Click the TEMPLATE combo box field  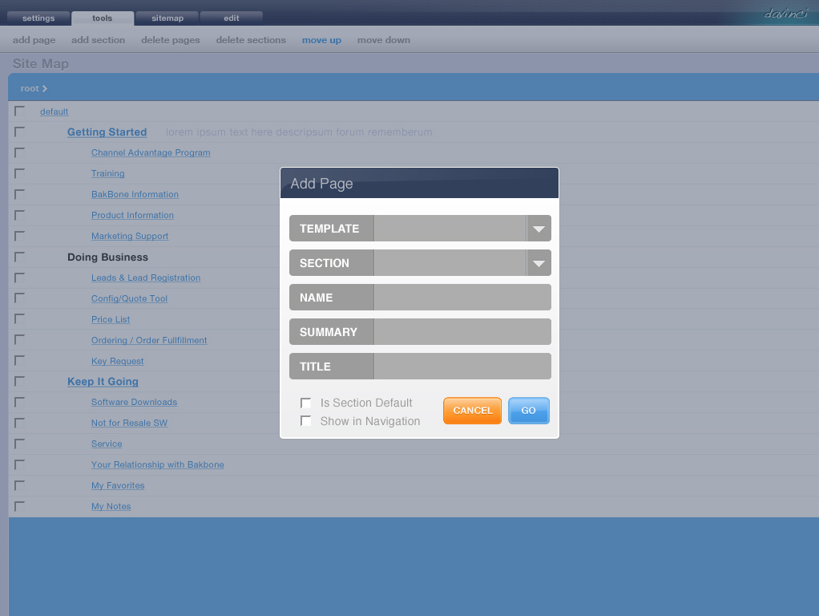pyautogui.click(x=450, y=229)
